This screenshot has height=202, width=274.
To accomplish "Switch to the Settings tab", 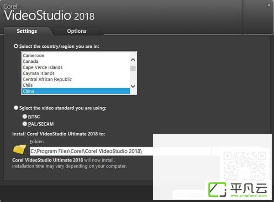I will click(27, 31).
